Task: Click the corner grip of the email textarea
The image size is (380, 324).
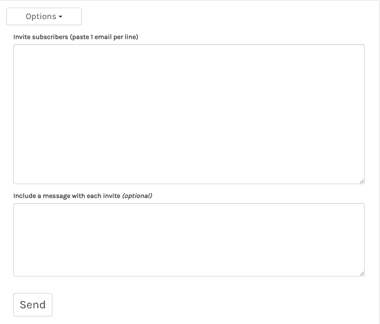Action: click(x=362, y=181)
